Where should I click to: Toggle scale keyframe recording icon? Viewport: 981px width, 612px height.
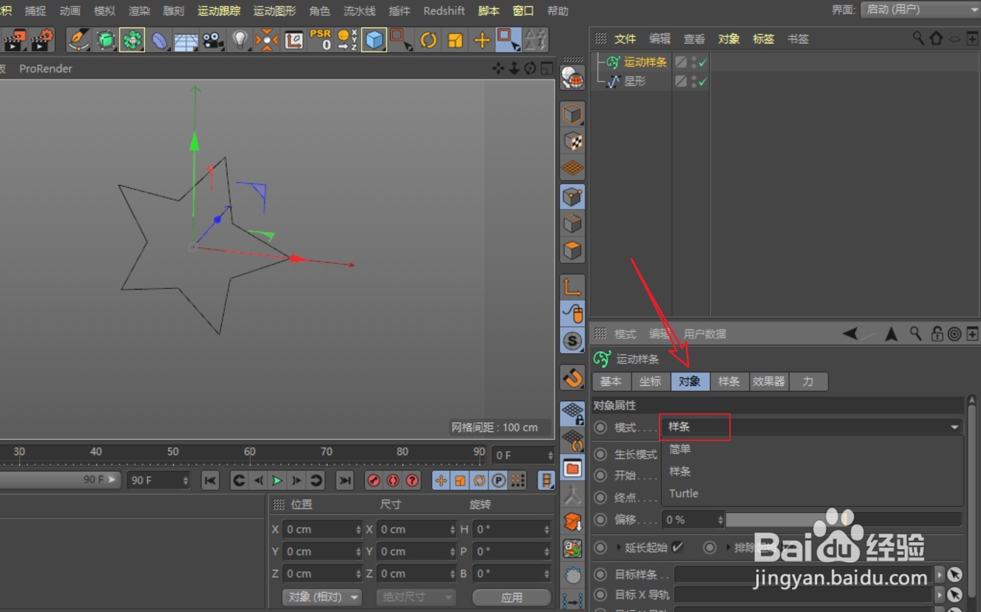tap(460, 480)
